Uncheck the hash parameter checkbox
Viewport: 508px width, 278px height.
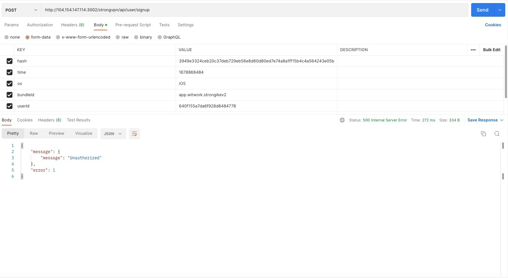pos(10,61)
